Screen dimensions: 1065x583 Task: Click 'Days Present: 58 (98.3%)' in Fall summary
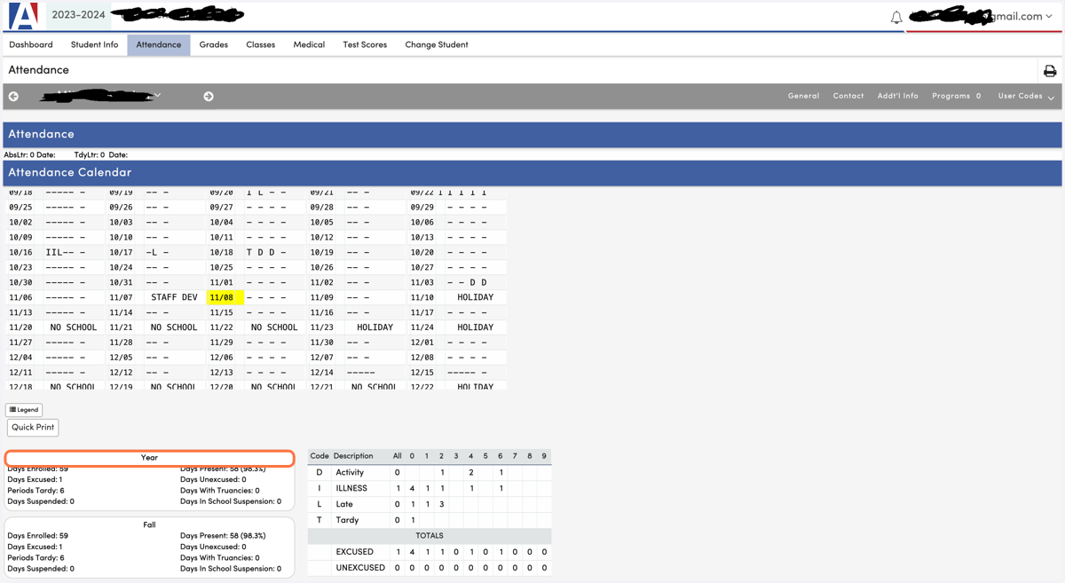pos(223,536)
